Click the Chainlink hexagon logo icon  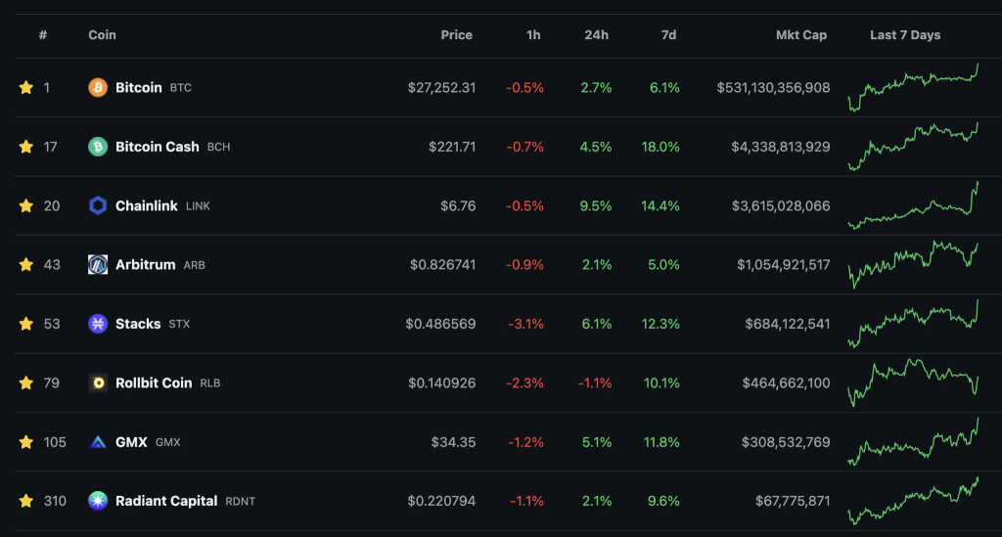pos(98,205)
